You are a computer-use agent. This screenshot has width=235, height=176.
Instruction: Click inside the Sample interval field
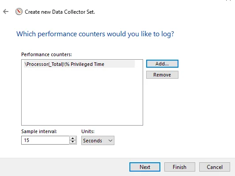pyautogui.click(x=45, y=140)
